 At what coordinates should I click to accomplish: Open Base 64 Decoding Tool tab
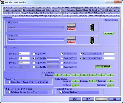94,10
